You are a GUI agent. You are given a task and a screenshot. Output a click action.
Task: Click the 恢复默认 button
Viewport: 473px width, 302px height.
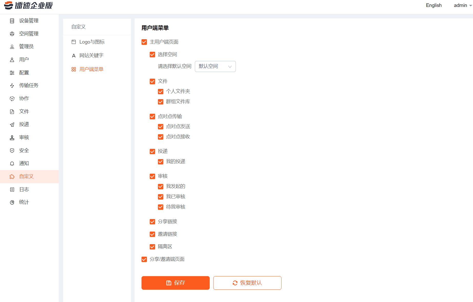pyautogui.click(x=247, y=283)
